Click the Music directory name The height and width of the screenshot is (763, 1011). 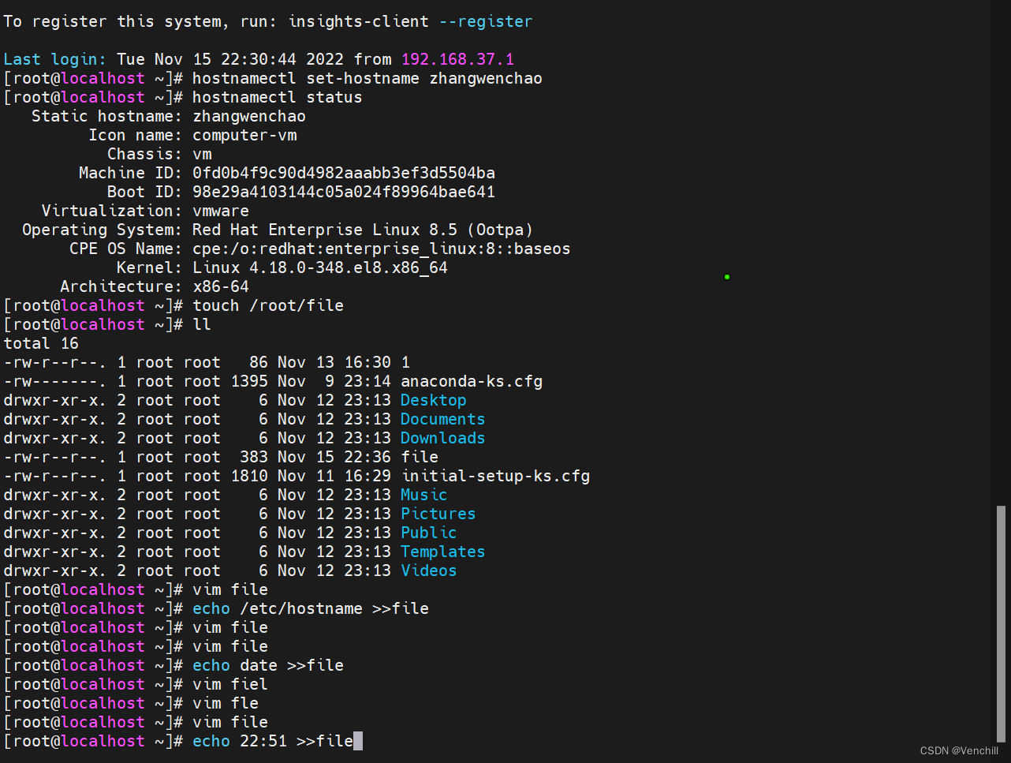pyautogui.click(x=423, y=495)
